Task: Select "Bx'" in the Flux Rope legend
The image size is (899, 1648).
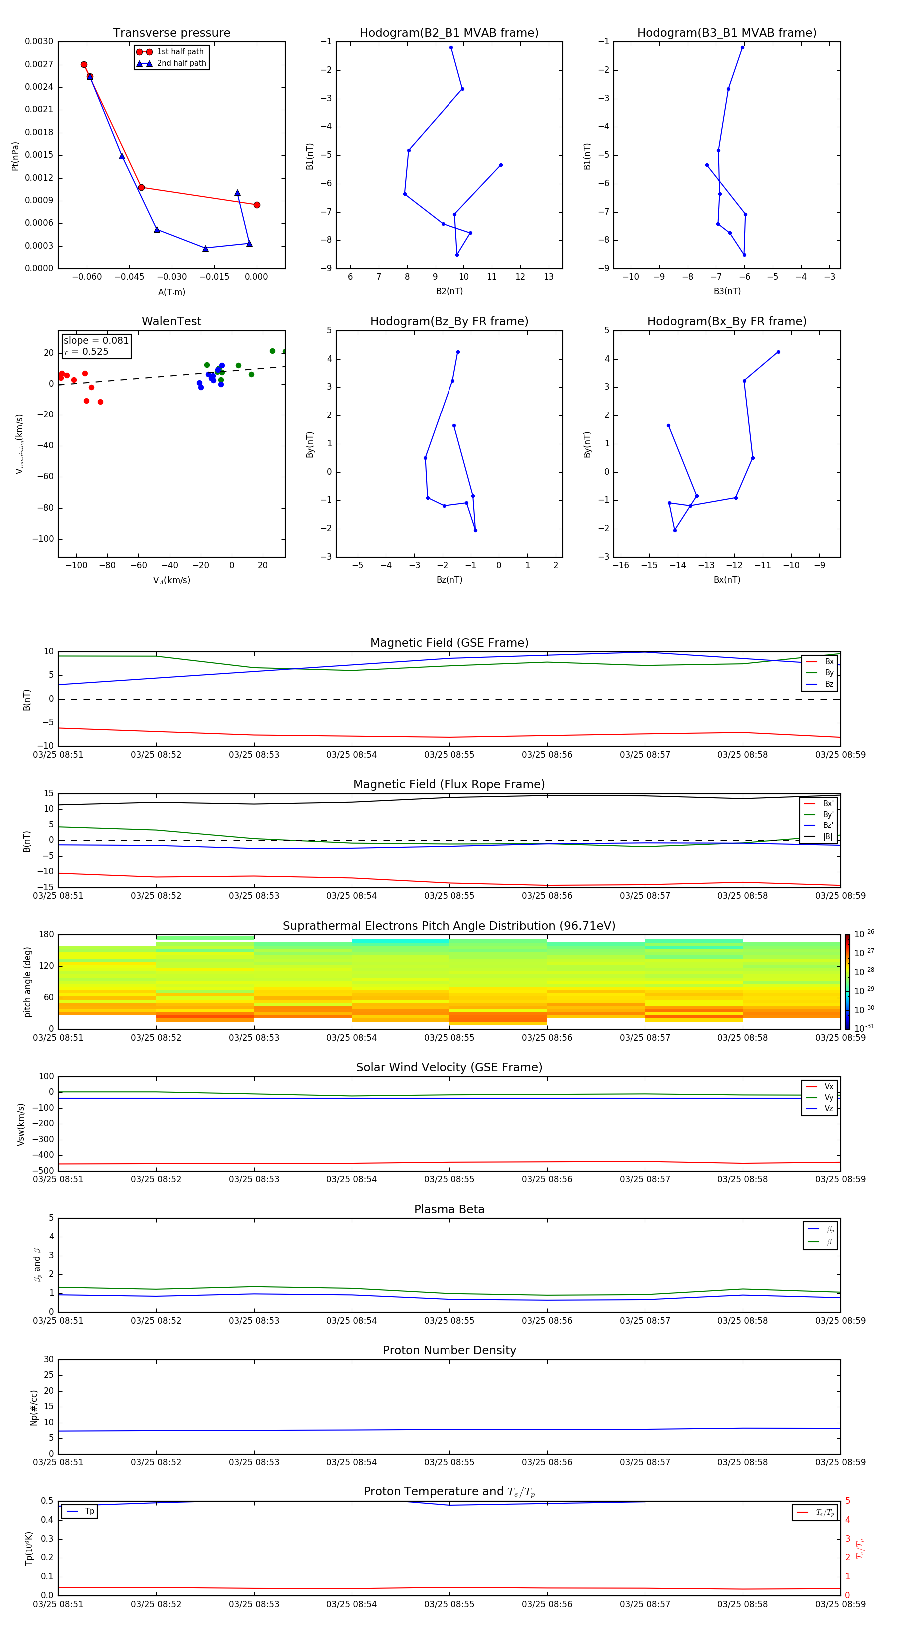Action: point(819,804)
